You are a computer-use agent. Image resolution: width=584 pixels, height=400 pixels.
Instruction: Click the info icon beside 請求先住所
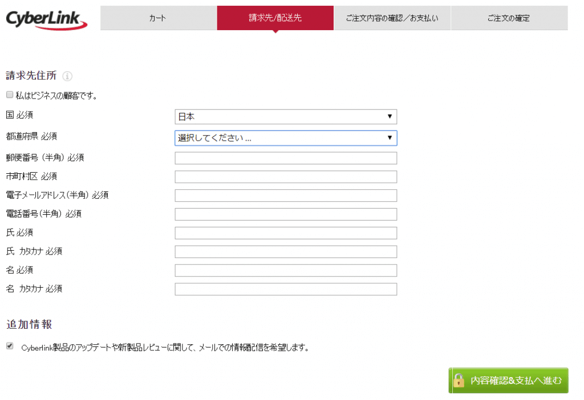(67, 76)
